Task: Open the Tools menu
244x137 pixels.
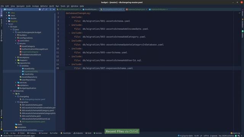Action: [63, 6]
